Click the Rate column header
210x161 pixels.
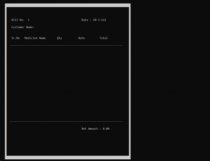[81, 38]
